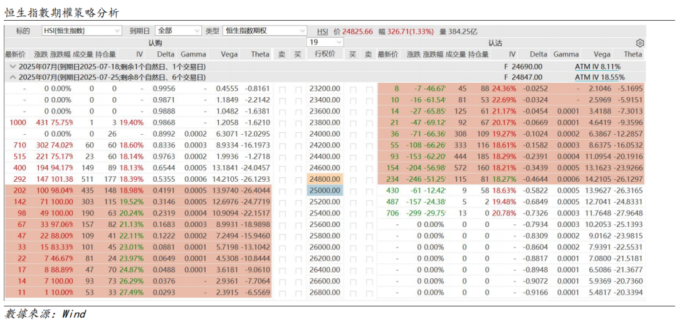Click put IV value 20.78%
Viewport: 677px width, 326px height.
504,213
